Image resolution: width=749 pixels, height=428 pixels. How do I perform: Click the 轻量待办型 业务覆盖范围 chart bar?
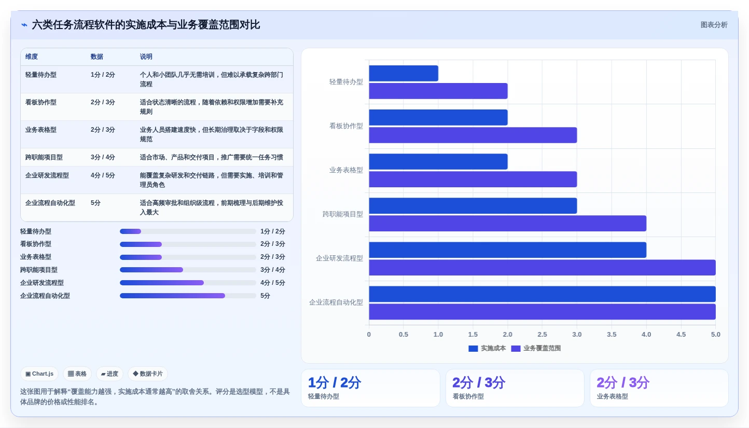(438, 91)
